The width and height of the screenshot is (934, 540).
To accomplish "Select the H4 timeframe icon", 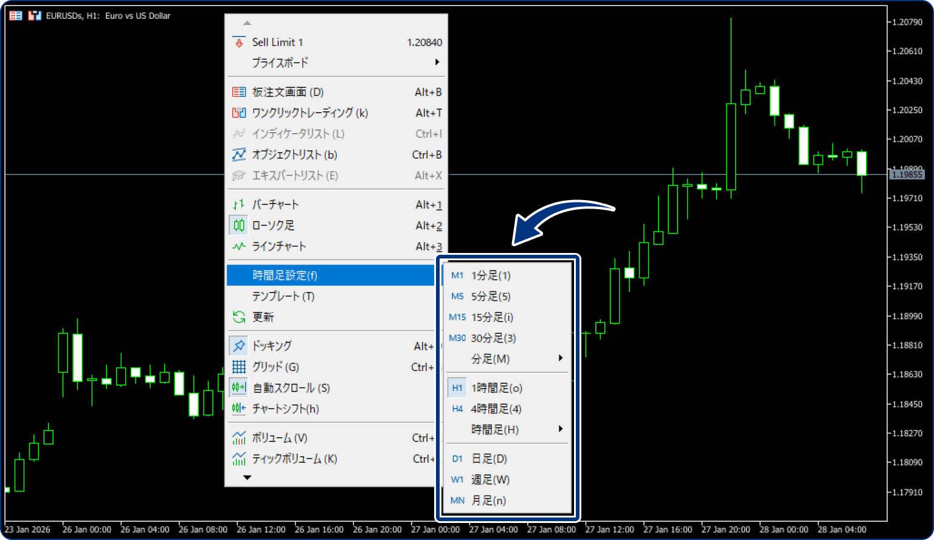I will [x=457, y=409].
